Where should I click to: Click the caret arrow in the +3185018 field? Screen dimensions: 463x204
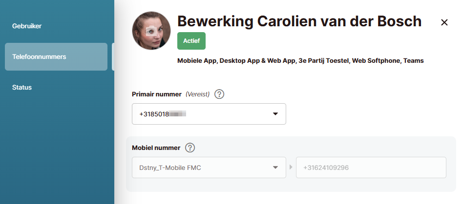click(x=275, y=114)
